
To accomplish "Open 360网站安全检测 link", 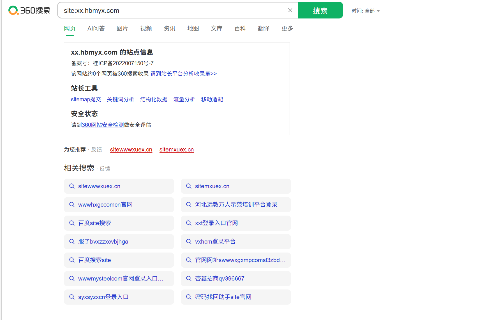I will pyautogui.click(x=103, y=125).
